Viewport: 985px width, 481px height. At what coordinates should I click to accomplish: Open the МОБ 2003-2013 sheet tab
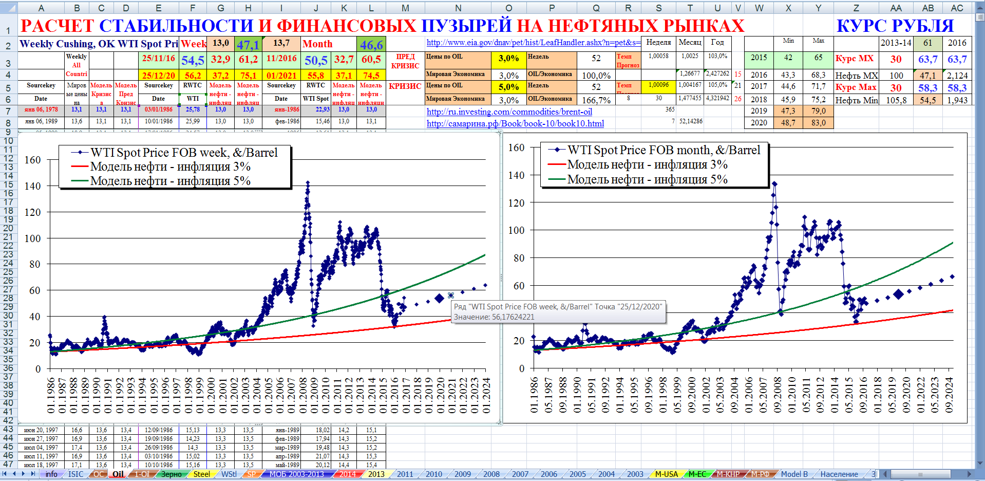[296, 474]
